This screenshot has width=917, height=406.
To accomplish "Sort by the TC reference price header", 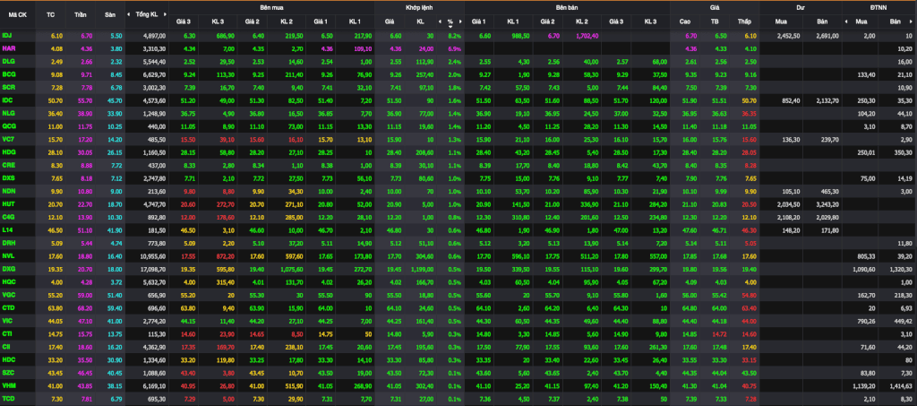I will click(x=50, y=14).
